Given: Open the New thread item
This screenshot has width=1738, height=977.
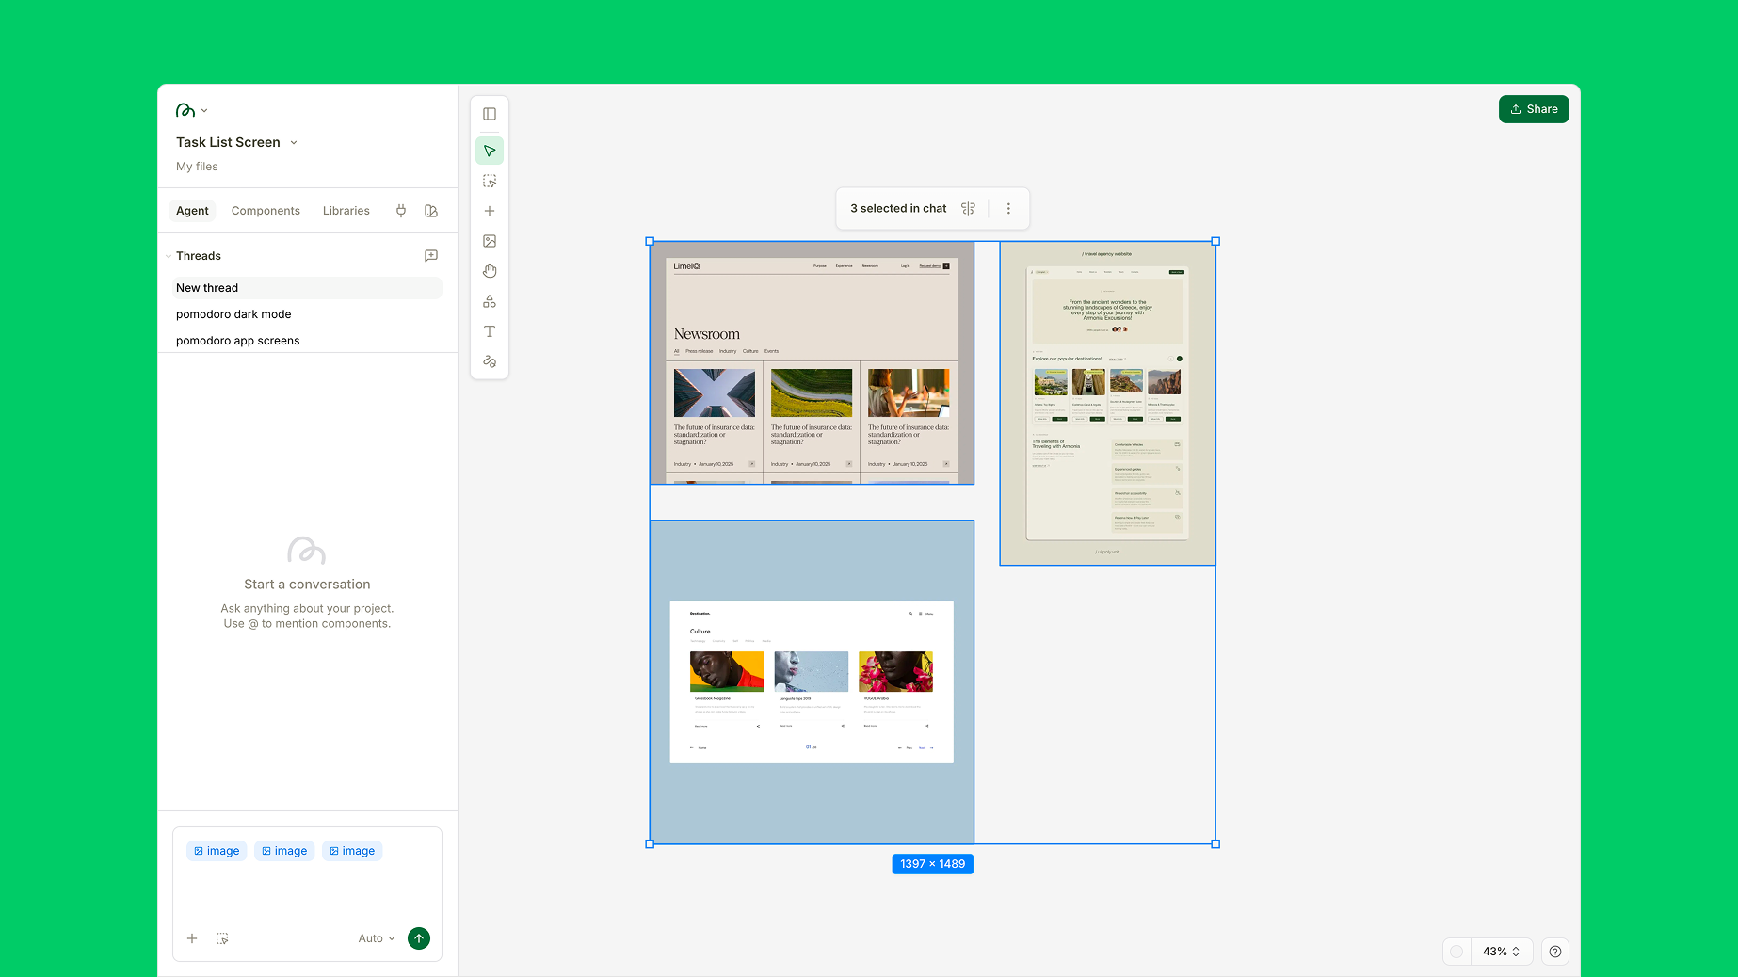Looking at the screenshot, I should click(307, 288).
